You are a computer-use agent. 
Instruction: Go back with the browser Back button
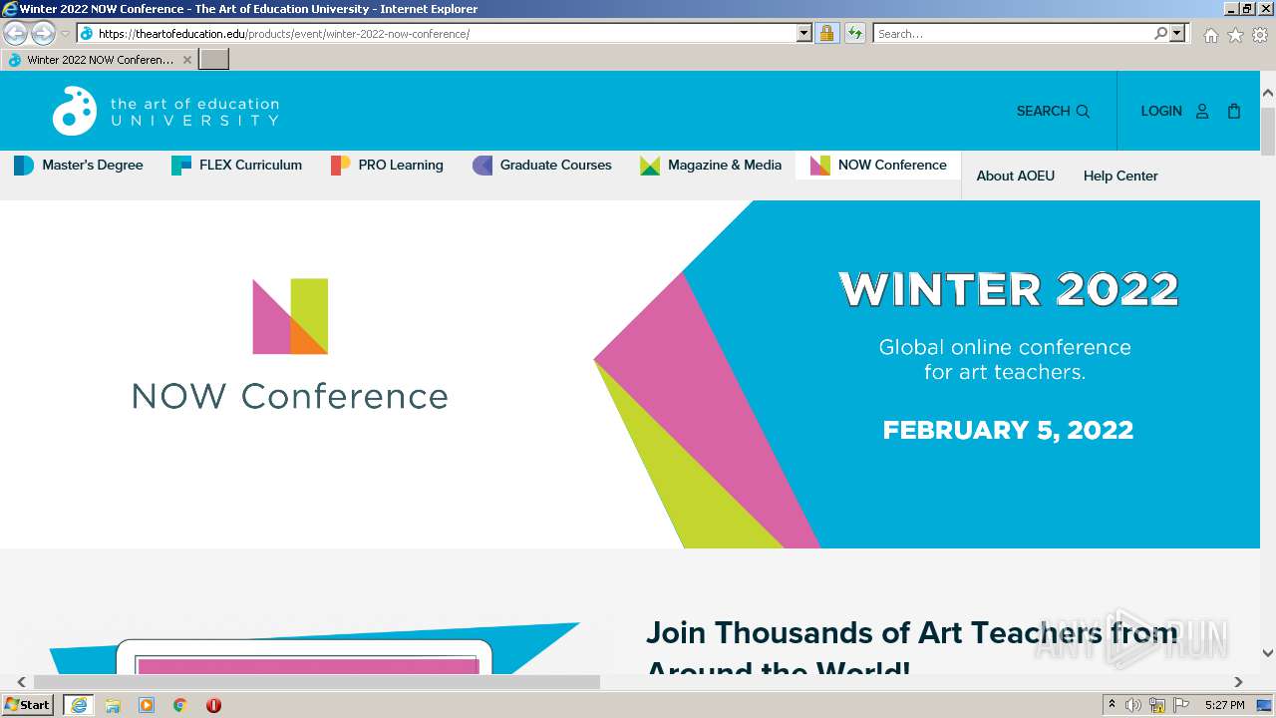[15, 34]
